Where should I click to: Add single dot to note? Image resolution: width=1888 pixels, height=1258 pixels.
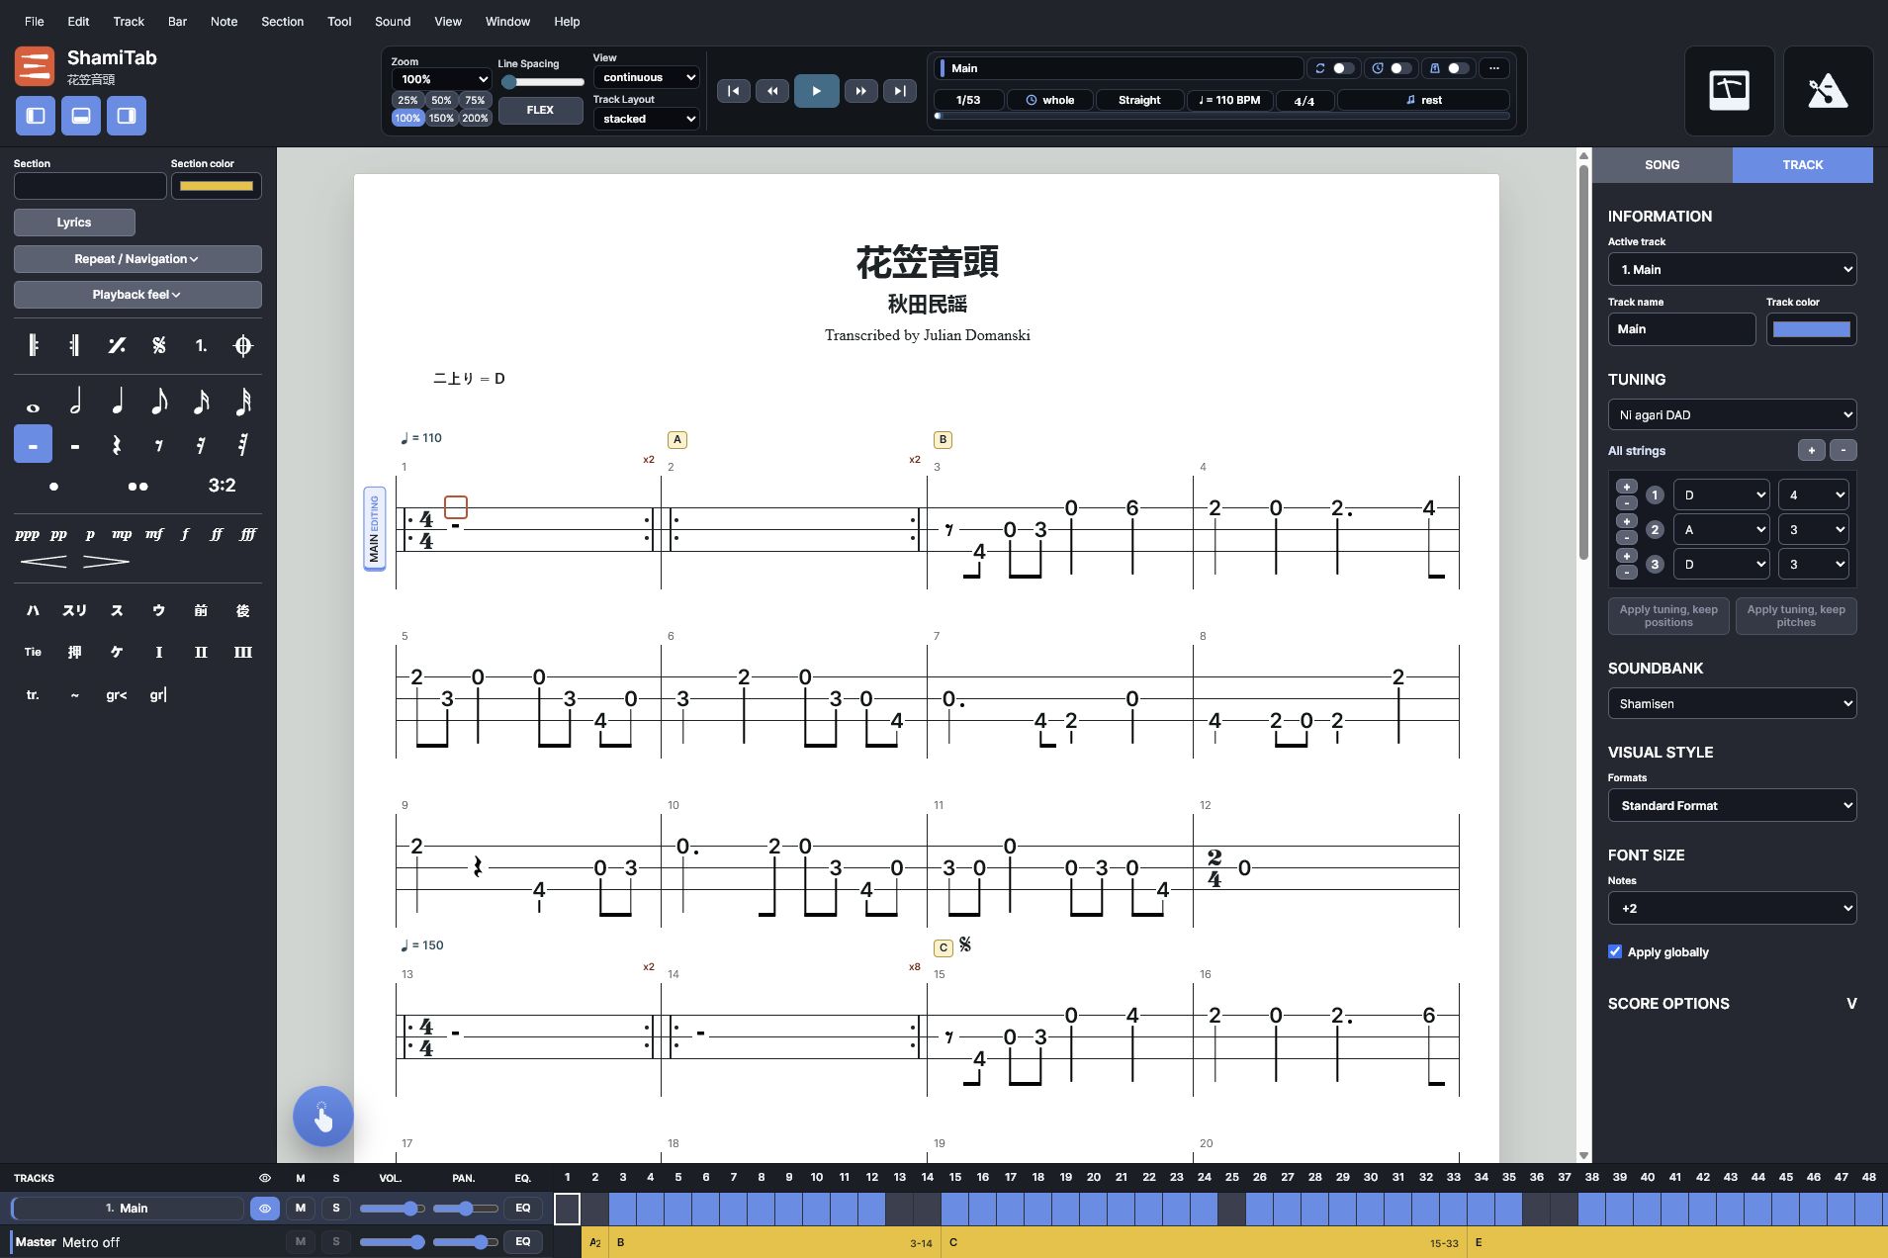(x=53, y=486)
